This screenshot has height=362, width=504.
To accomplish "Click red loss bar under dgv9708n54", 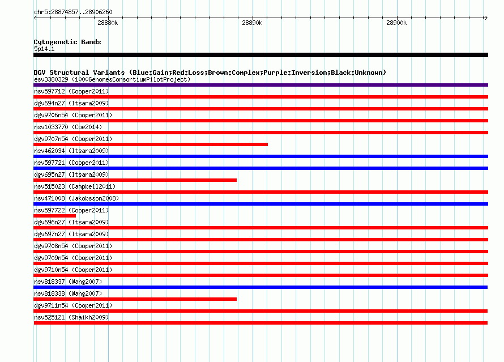I will [x=260, y=252].
